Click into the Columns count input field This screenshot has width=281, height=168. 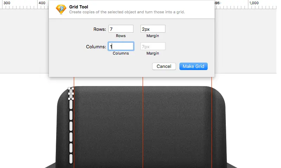tap(121, 47)
